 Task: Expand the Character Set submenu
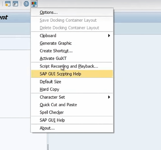(x=72, y=97)
